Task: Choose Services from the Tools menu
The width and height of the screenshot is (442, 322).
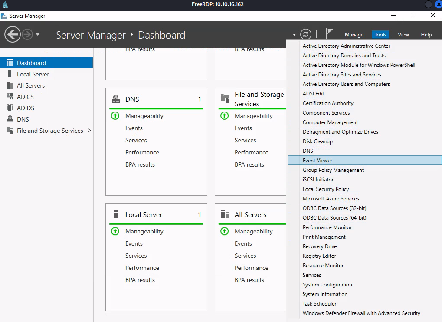Action: (365, 275)
